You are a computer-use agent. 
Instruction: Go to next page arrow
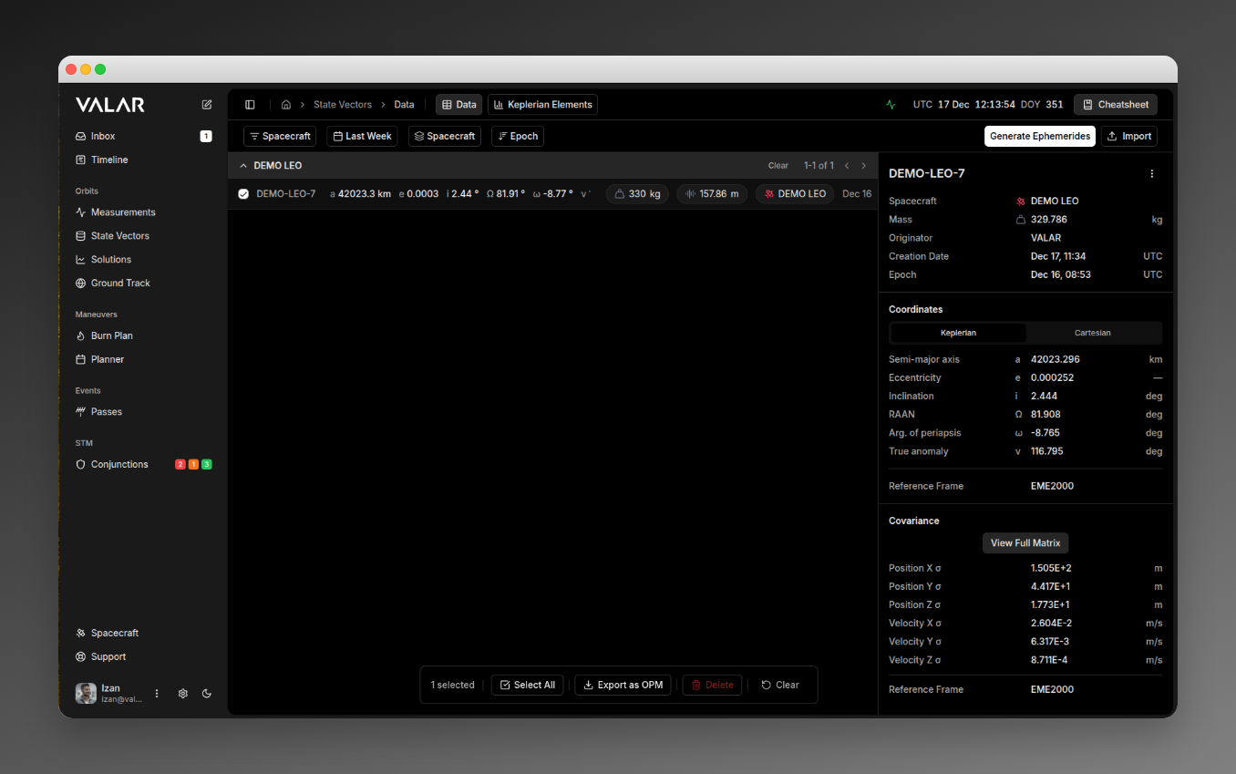point(864,166)
